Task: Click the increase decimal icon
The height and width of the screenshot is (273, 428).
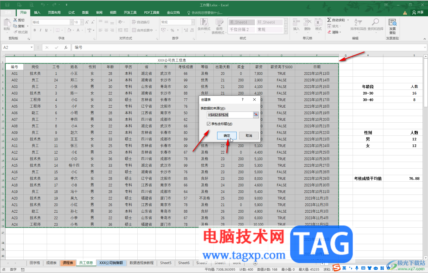Action: (x=186, y=30)
